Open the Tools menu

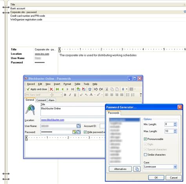[86, 84]
